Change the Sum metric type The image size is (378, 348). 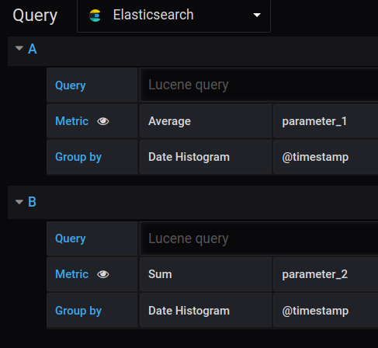[206, 274]
